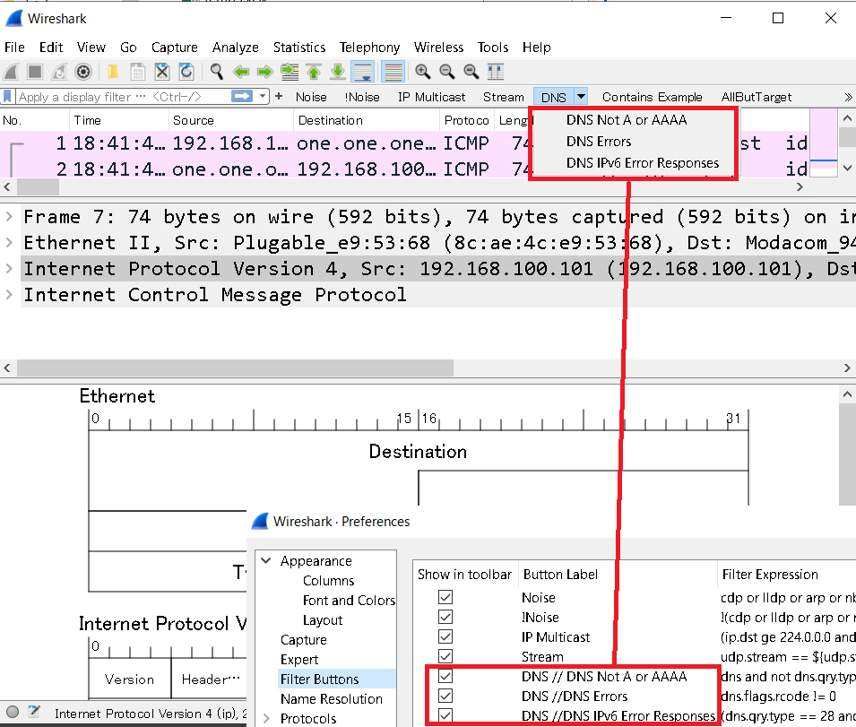The height and width of the screenshot is (727, 856).
Task: Open display filter history dropdown arrow
Action: (x=263, y=97)
